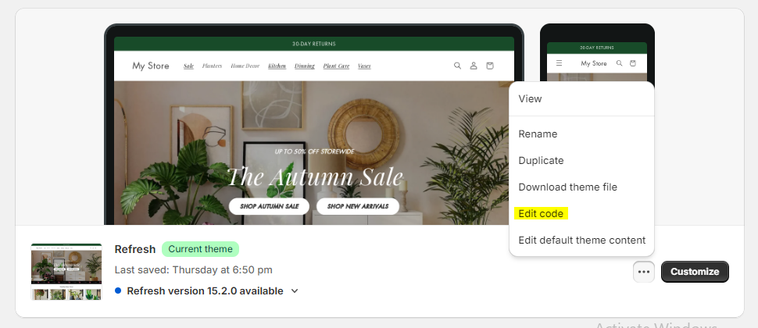
Task: Click the blue update available dot
Action: point(118,291)
